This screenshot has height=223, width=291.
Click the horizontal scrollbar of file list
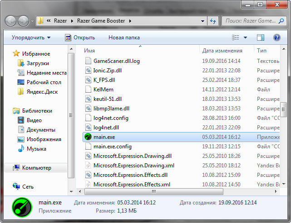pyautogui.click(x=153, y=191)
